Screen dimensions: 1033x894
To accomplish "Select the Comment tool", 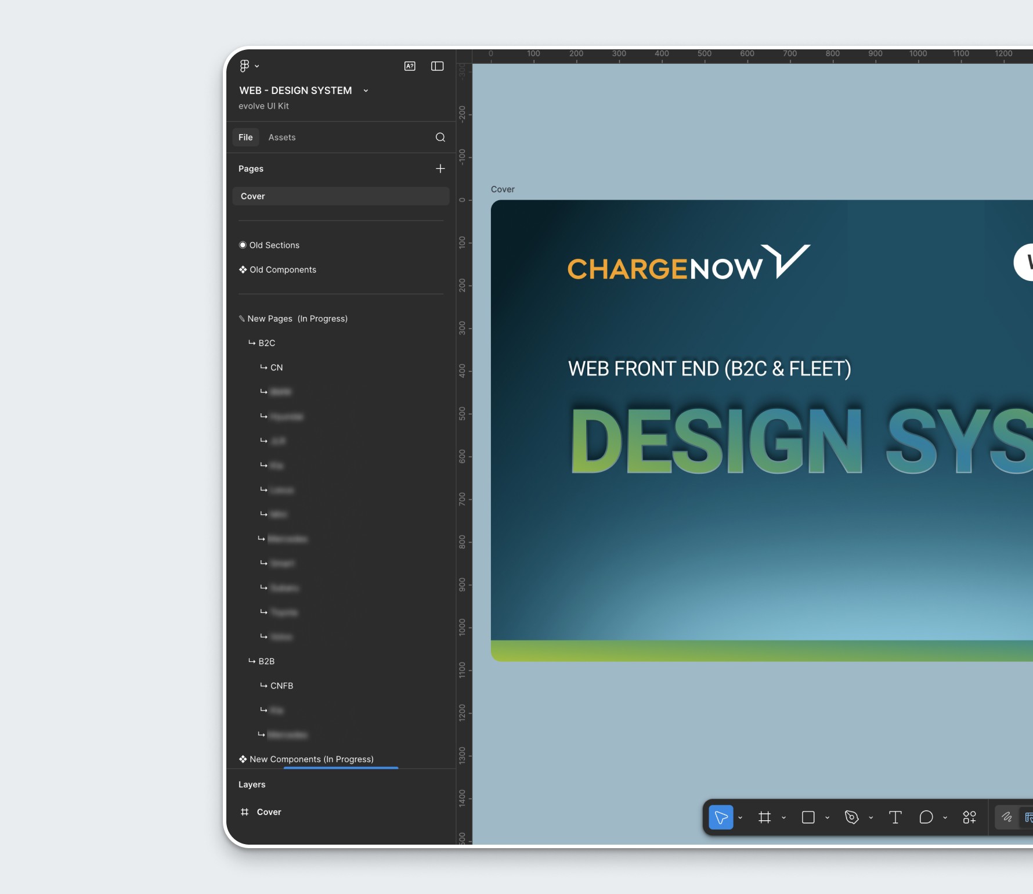I will [x=926, y=817].
